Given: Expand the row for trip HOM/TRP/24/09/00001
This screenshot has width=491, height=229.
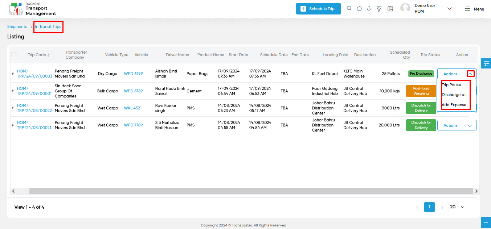Looking at the screenshot, I should [x=13, y=91].
